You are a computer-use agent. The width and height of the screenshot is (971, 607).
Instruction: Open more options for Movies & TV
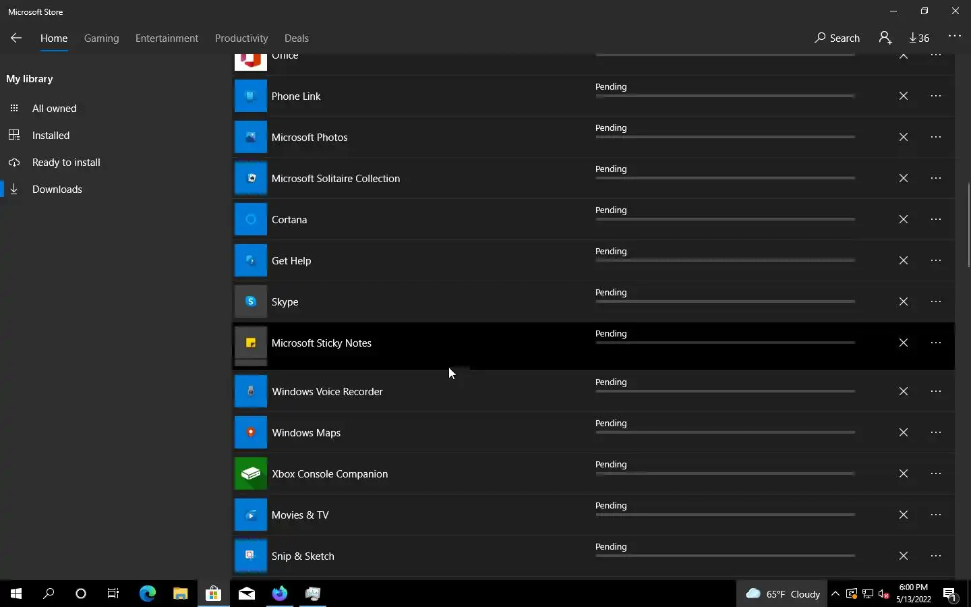pos(936,515)
